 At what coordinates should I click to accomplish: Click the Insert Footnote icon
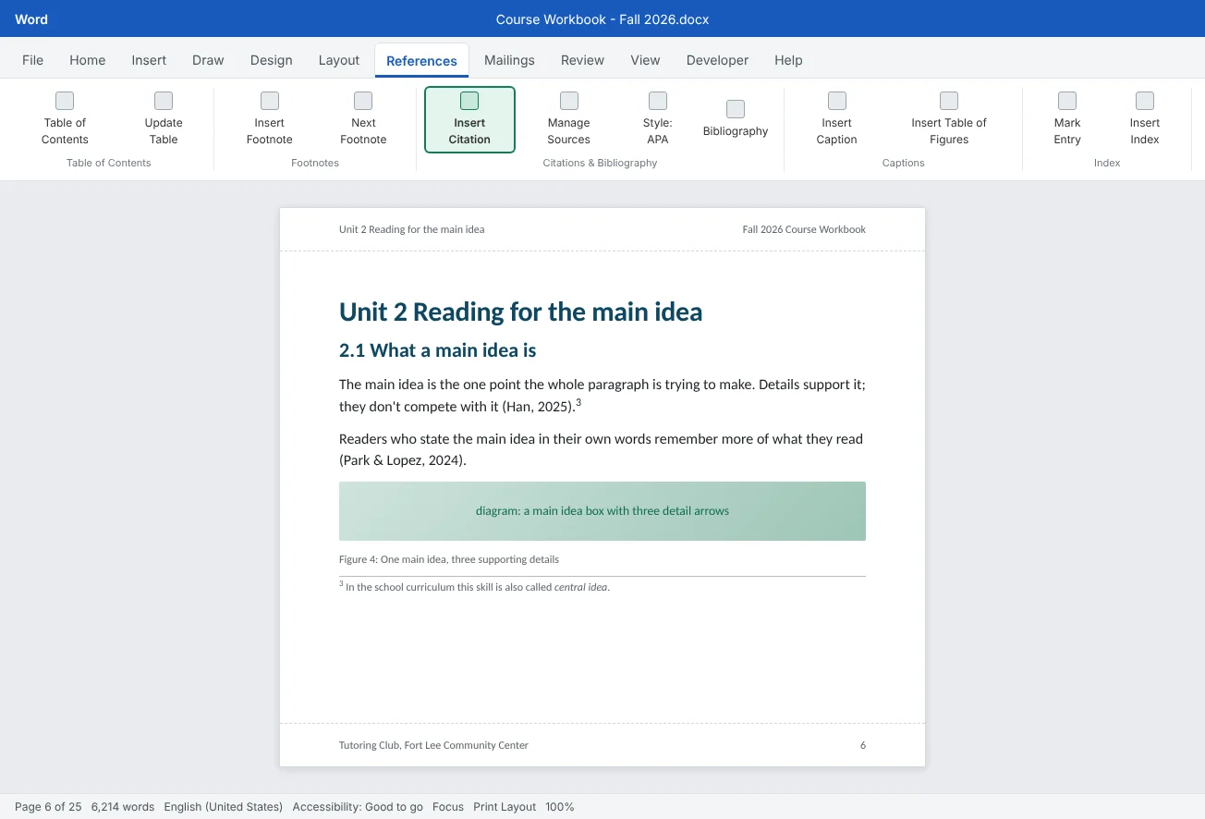click(270, 101)
